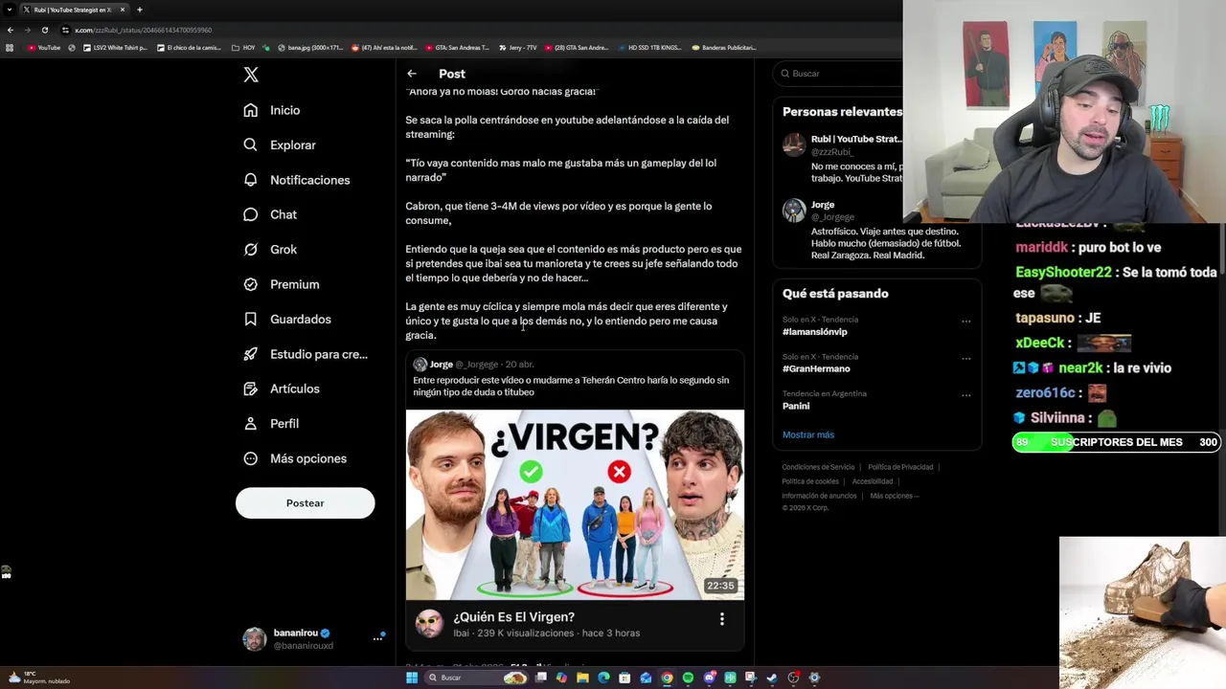Open the #Iamsiónvip trend
The width and height of the screenshot is (1226, 689).
pyautogui.click(x=814, y=332)
